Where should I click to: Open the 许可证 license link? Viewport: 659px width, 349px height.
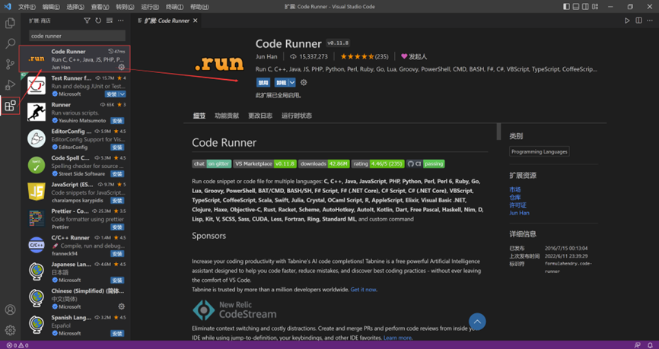pos(517,205)
